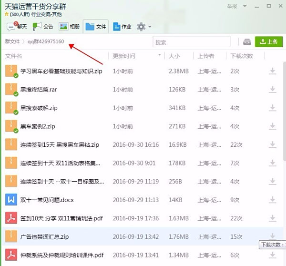Download 仲裁系统及仲裁规则培训课件.pdf
The image size is (286, 266).
click(x=273, y=255)
